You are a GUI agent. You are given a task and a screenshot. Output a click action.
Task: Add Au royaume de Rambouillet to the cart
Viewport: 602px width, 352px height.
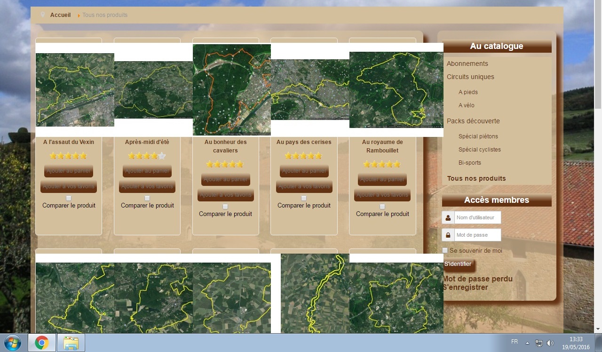tap(382, 179)
